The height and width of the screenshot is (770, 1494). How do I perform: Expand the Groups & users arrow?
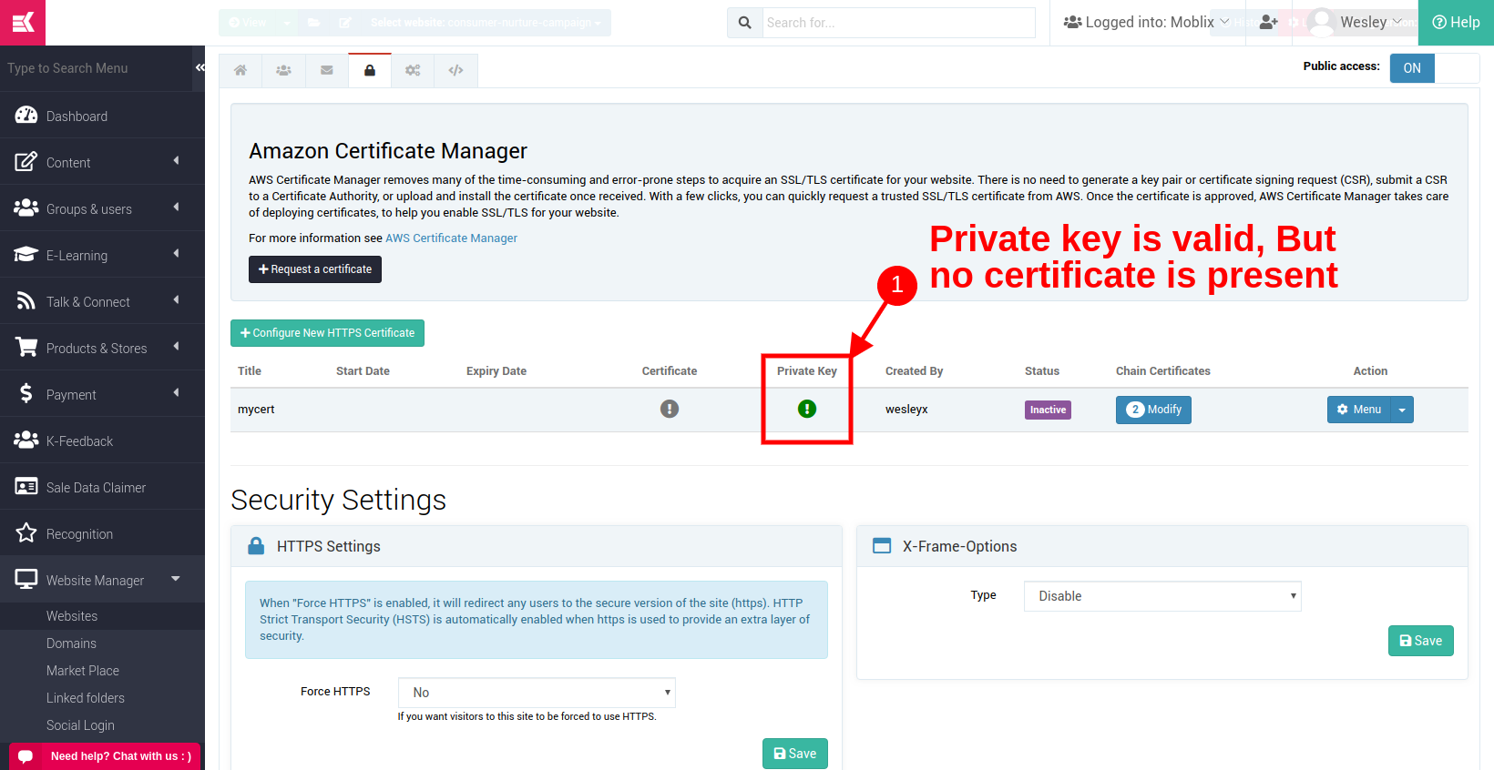pos(176,208)
